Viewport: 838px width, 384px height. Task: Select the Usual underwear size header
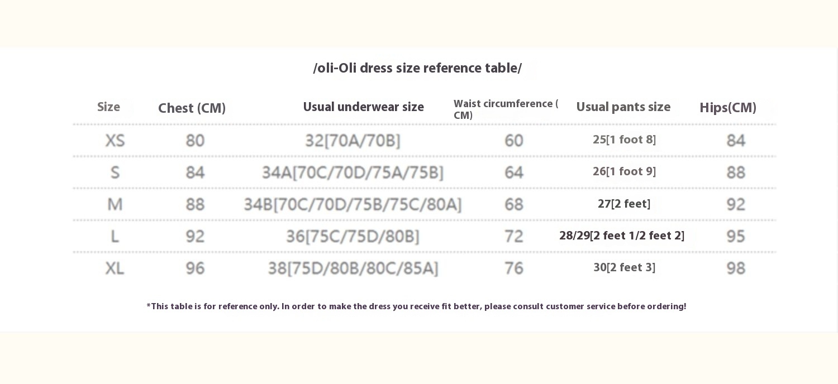[363, 107]
